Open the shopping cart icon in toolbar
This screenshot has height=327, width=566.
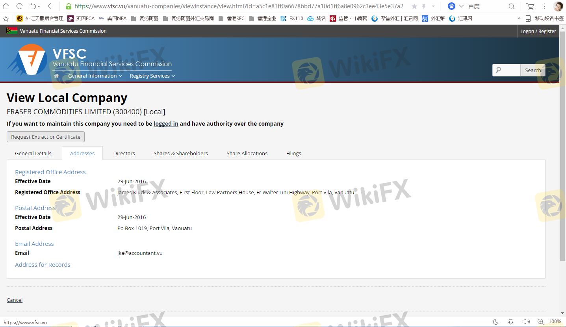point(531,6)
